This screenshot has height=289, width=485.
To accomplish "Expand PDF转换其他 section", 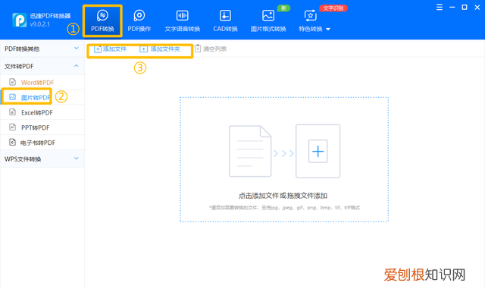I will click(x=42, y=49).
